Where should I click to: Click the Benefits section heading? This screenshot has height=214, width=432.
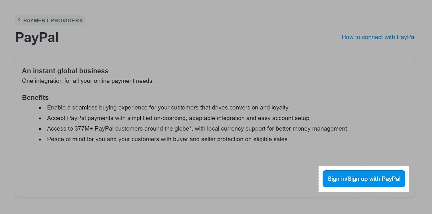[35, 97]
